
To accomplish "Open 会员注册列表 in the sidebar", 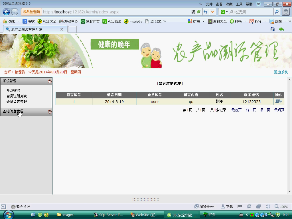I will [17, 96].
